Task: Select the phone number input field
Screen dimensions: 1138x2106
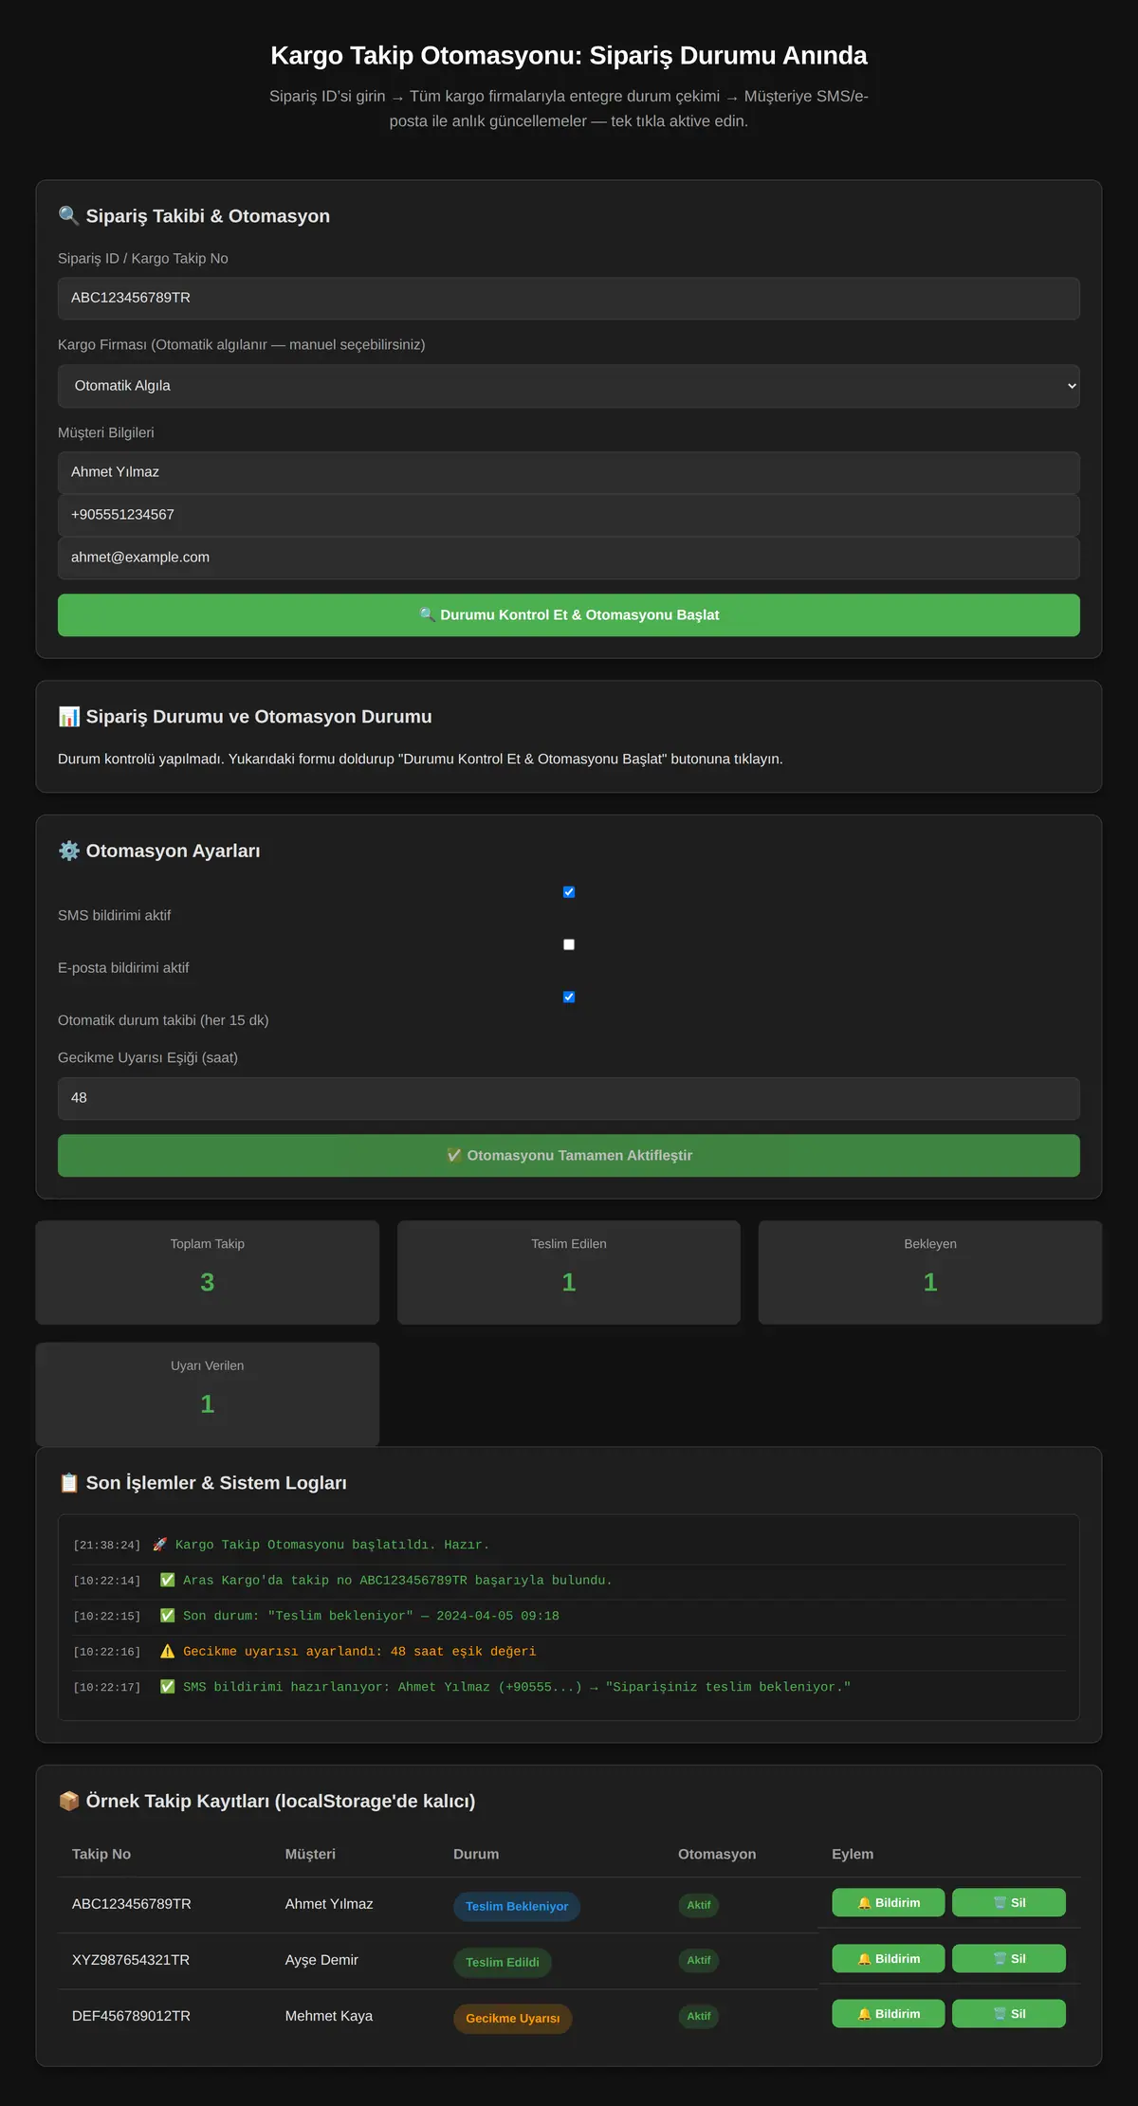Action: pyautogui.click(x=569, y=515)
